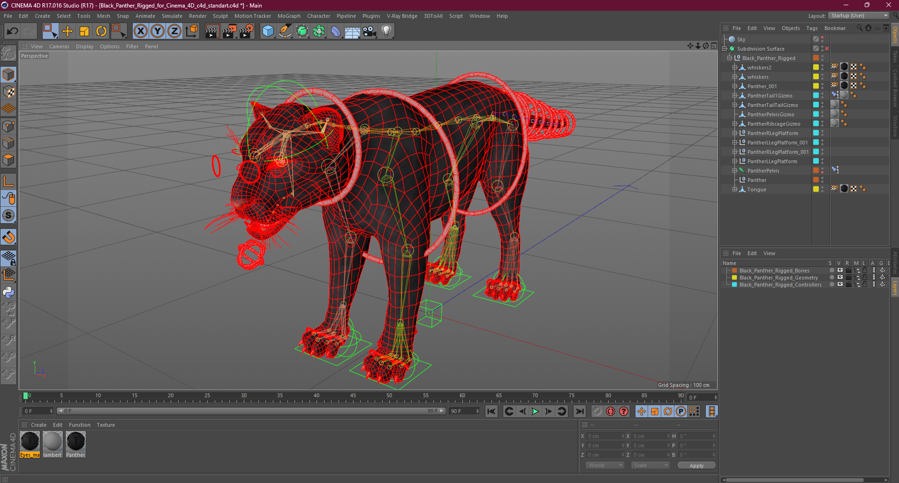This screenshot has width=899, height=483.
Task: Open the MoGraph menu
Action: click(x=289, y=16)
